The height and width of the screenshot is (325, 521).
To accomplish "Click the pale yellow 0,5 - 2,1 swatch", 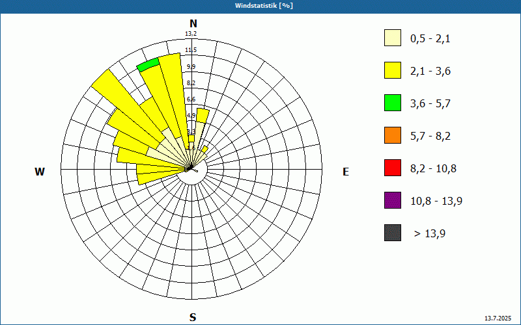I will [393, 38].
